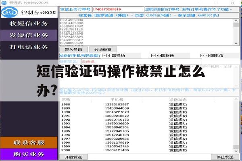The image size is (242, 161).
Task: Click the number list scroll up arrow
Action: pos(236,21)
